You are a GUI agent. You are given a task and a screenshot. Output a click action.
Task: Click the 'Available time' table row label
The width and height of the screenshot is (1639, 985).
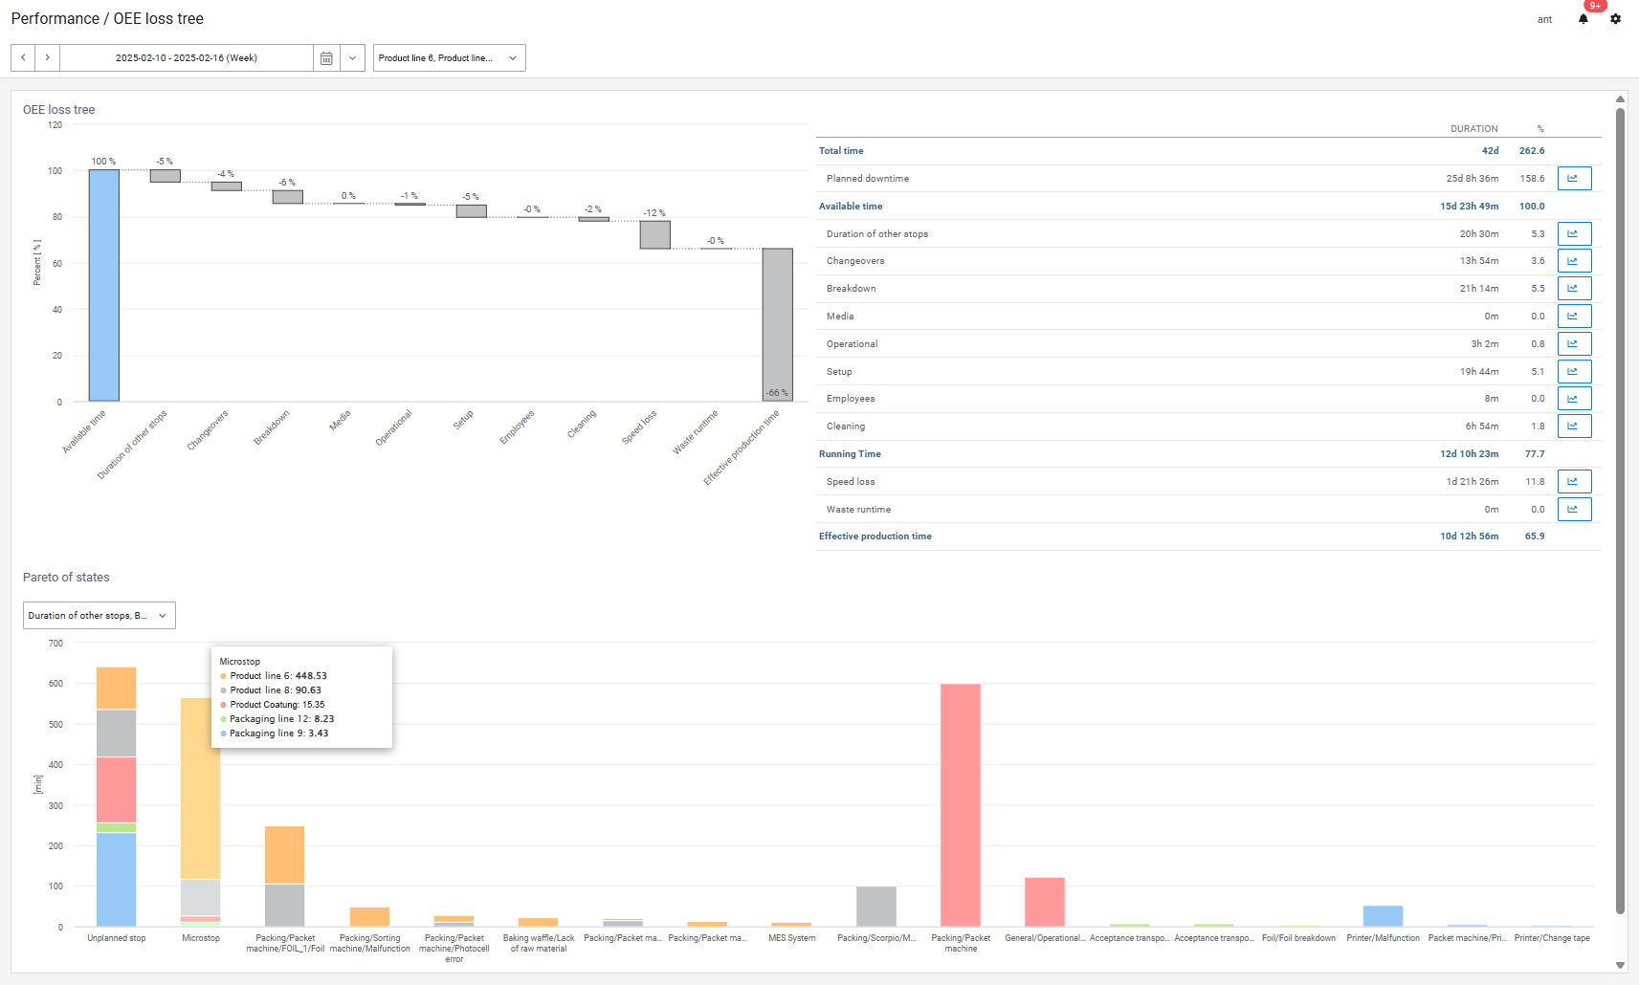[851, 206]
